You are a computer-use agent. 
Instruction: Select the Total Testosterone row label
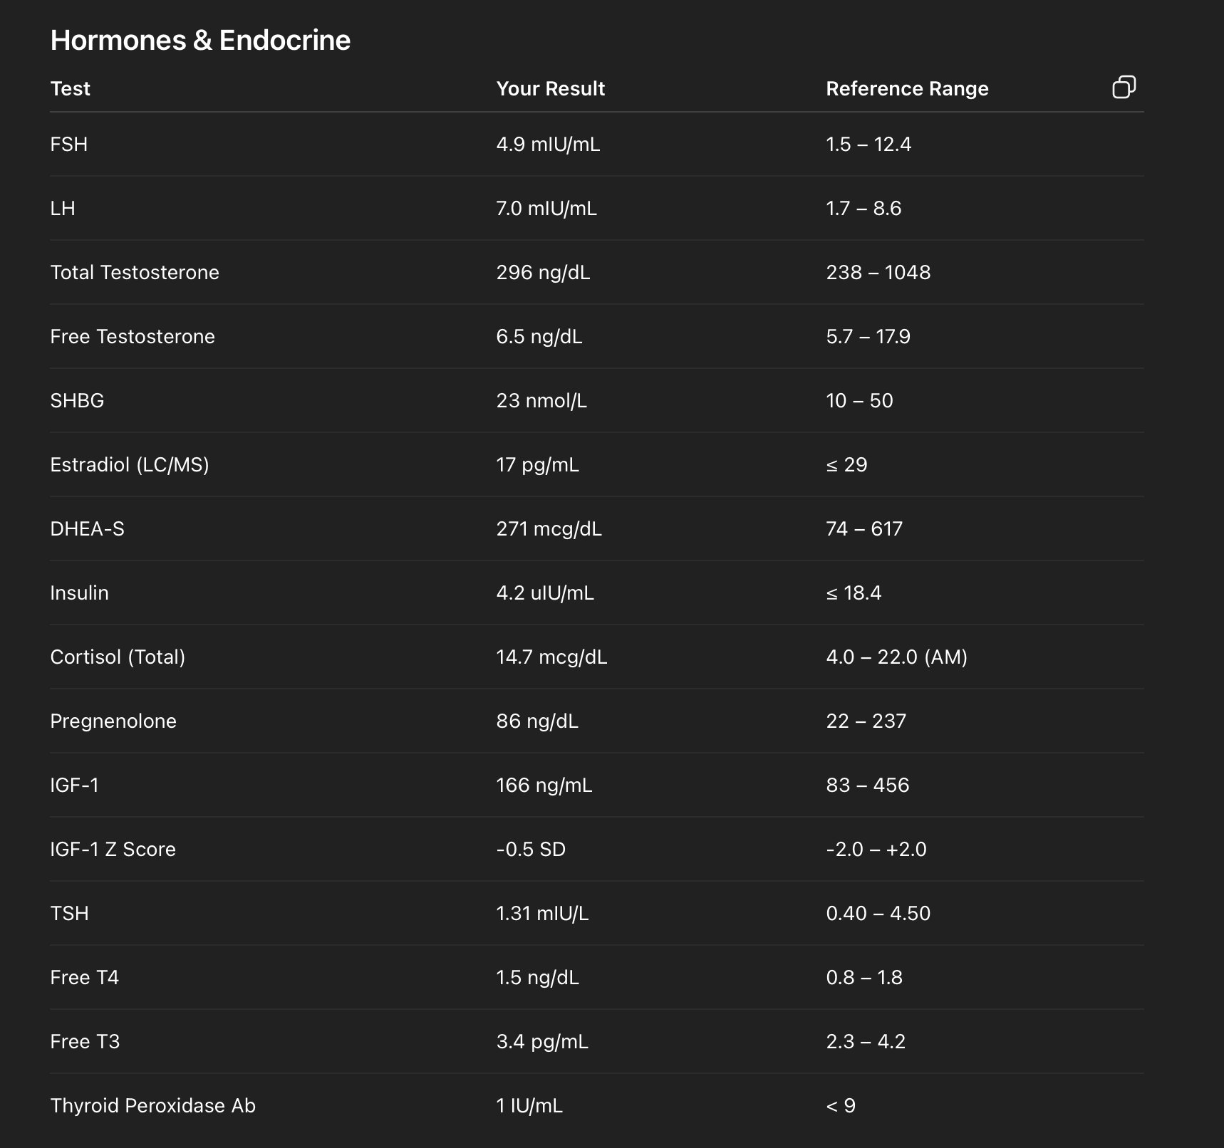click(x=135, y=273)
